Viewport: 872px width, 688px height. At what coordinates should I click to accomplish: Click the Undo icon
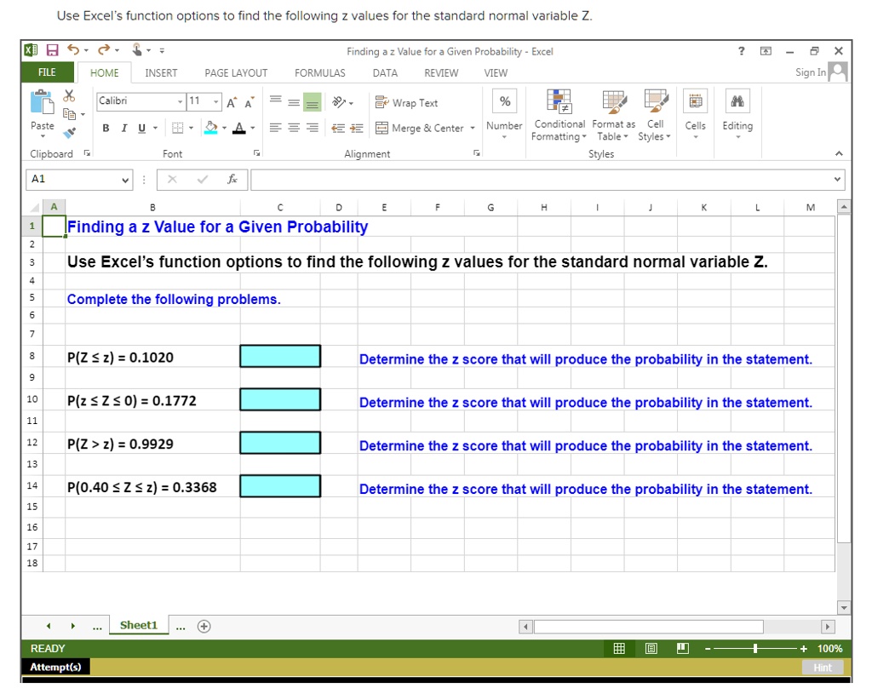pos(74,50)
